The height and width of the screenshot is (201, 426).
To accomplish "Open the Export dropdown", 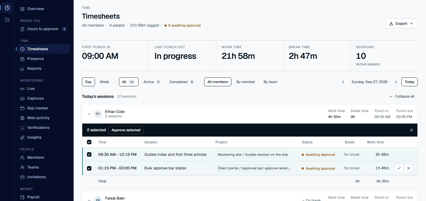I will 401,24.
